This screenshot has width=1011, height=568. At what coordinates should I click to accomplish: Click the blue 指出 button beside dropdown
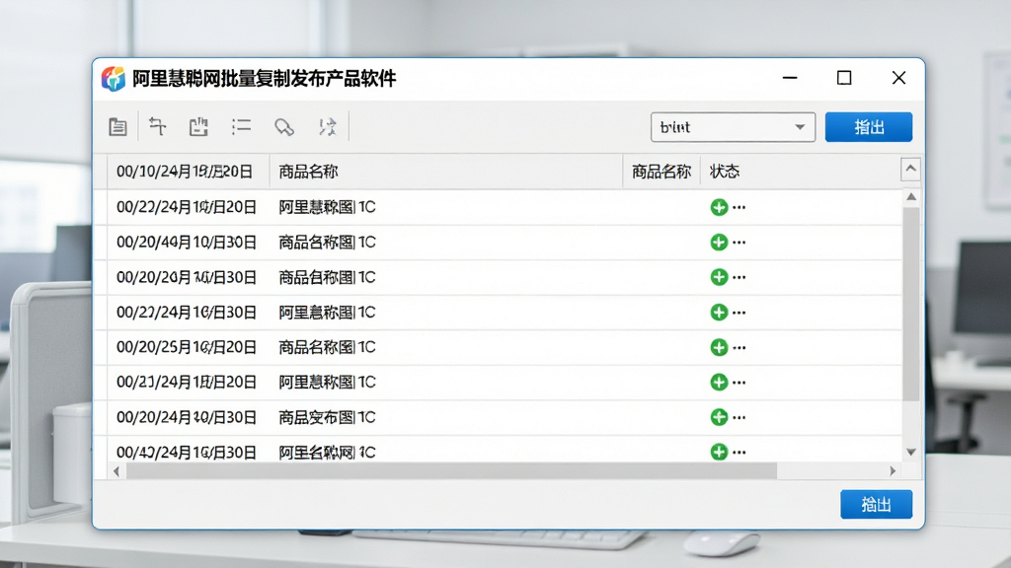pyautogui.click(x=869, y=127)
